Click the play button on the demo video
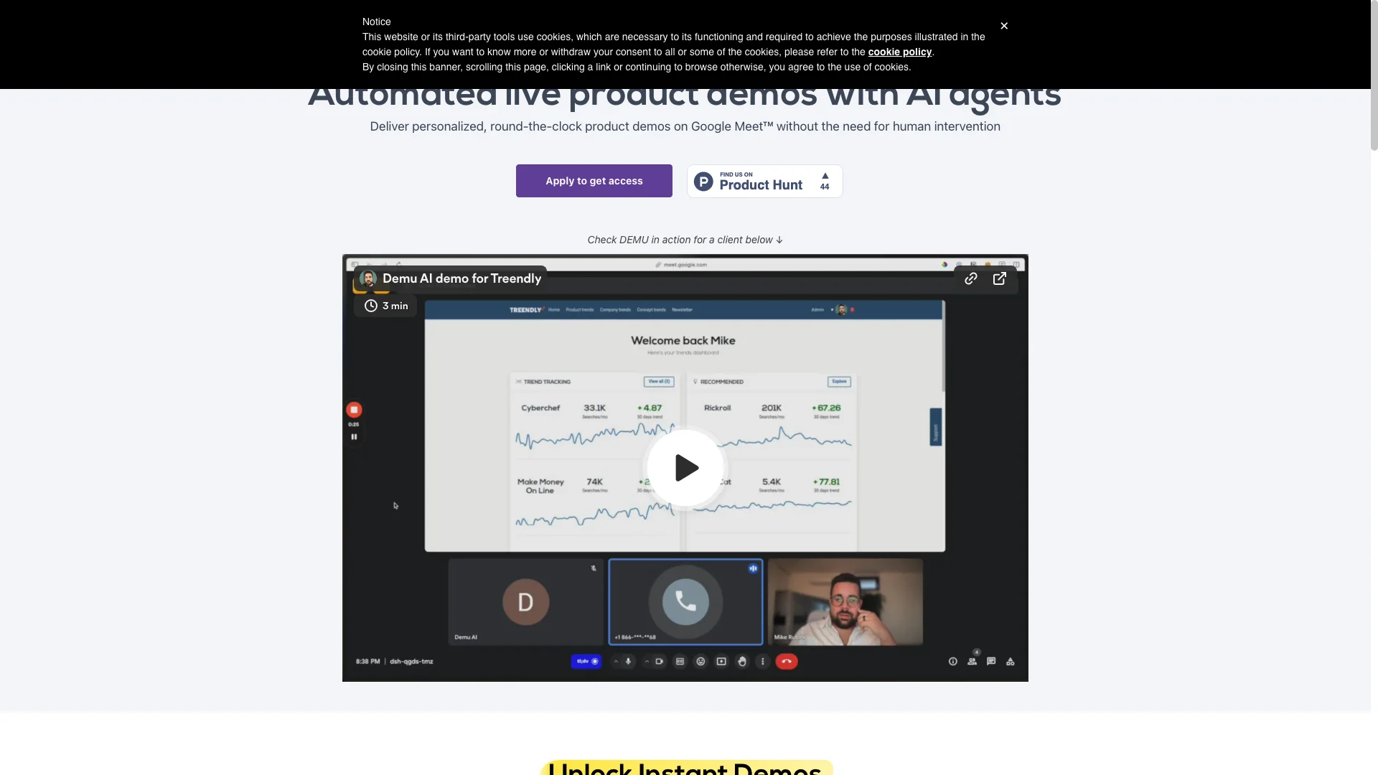 685,467
